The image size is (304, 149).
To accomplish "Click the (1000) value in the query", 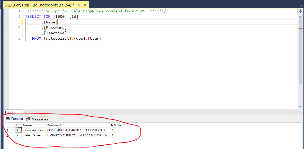I will (x=60, y=17).
